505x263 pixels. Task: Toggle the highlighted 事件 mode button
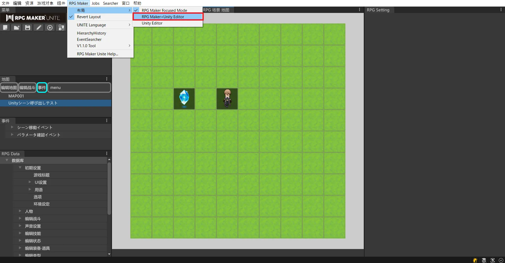pos(42,87)
